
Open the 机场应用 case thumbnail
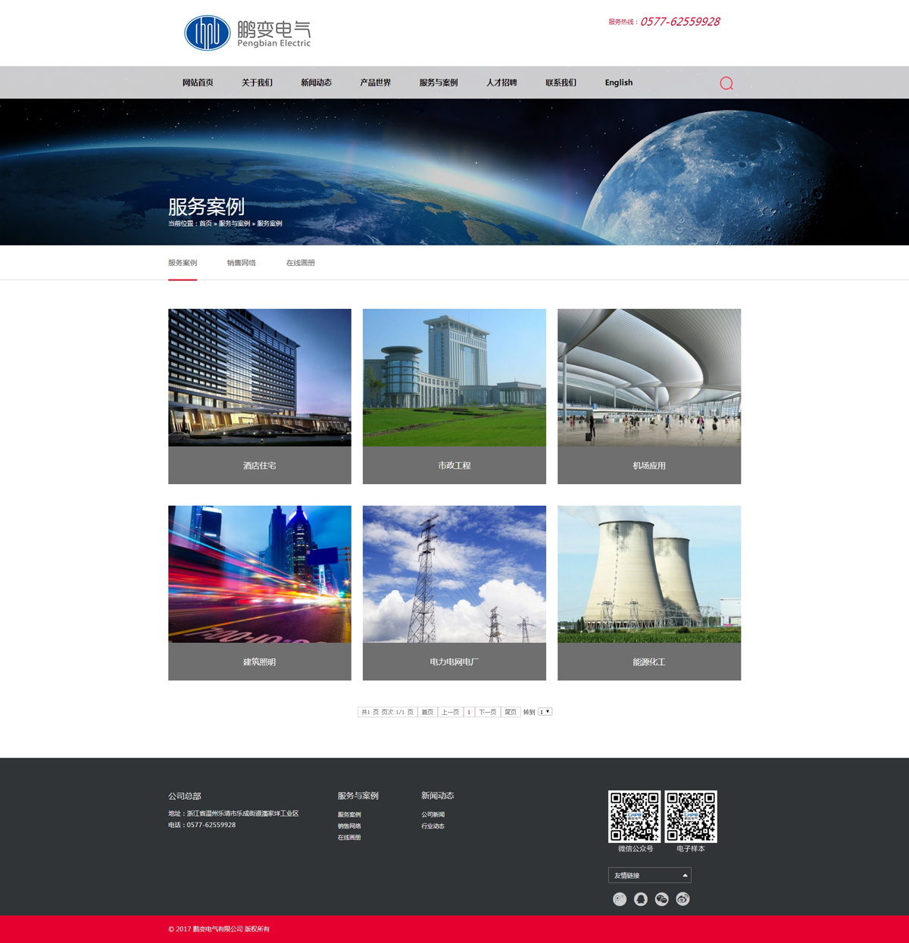point(648,377)
